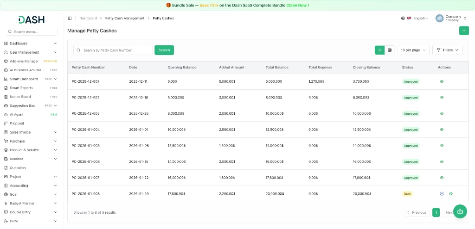
Task: View petty cash PC-2026-01-005
Action: coord(442,146)
